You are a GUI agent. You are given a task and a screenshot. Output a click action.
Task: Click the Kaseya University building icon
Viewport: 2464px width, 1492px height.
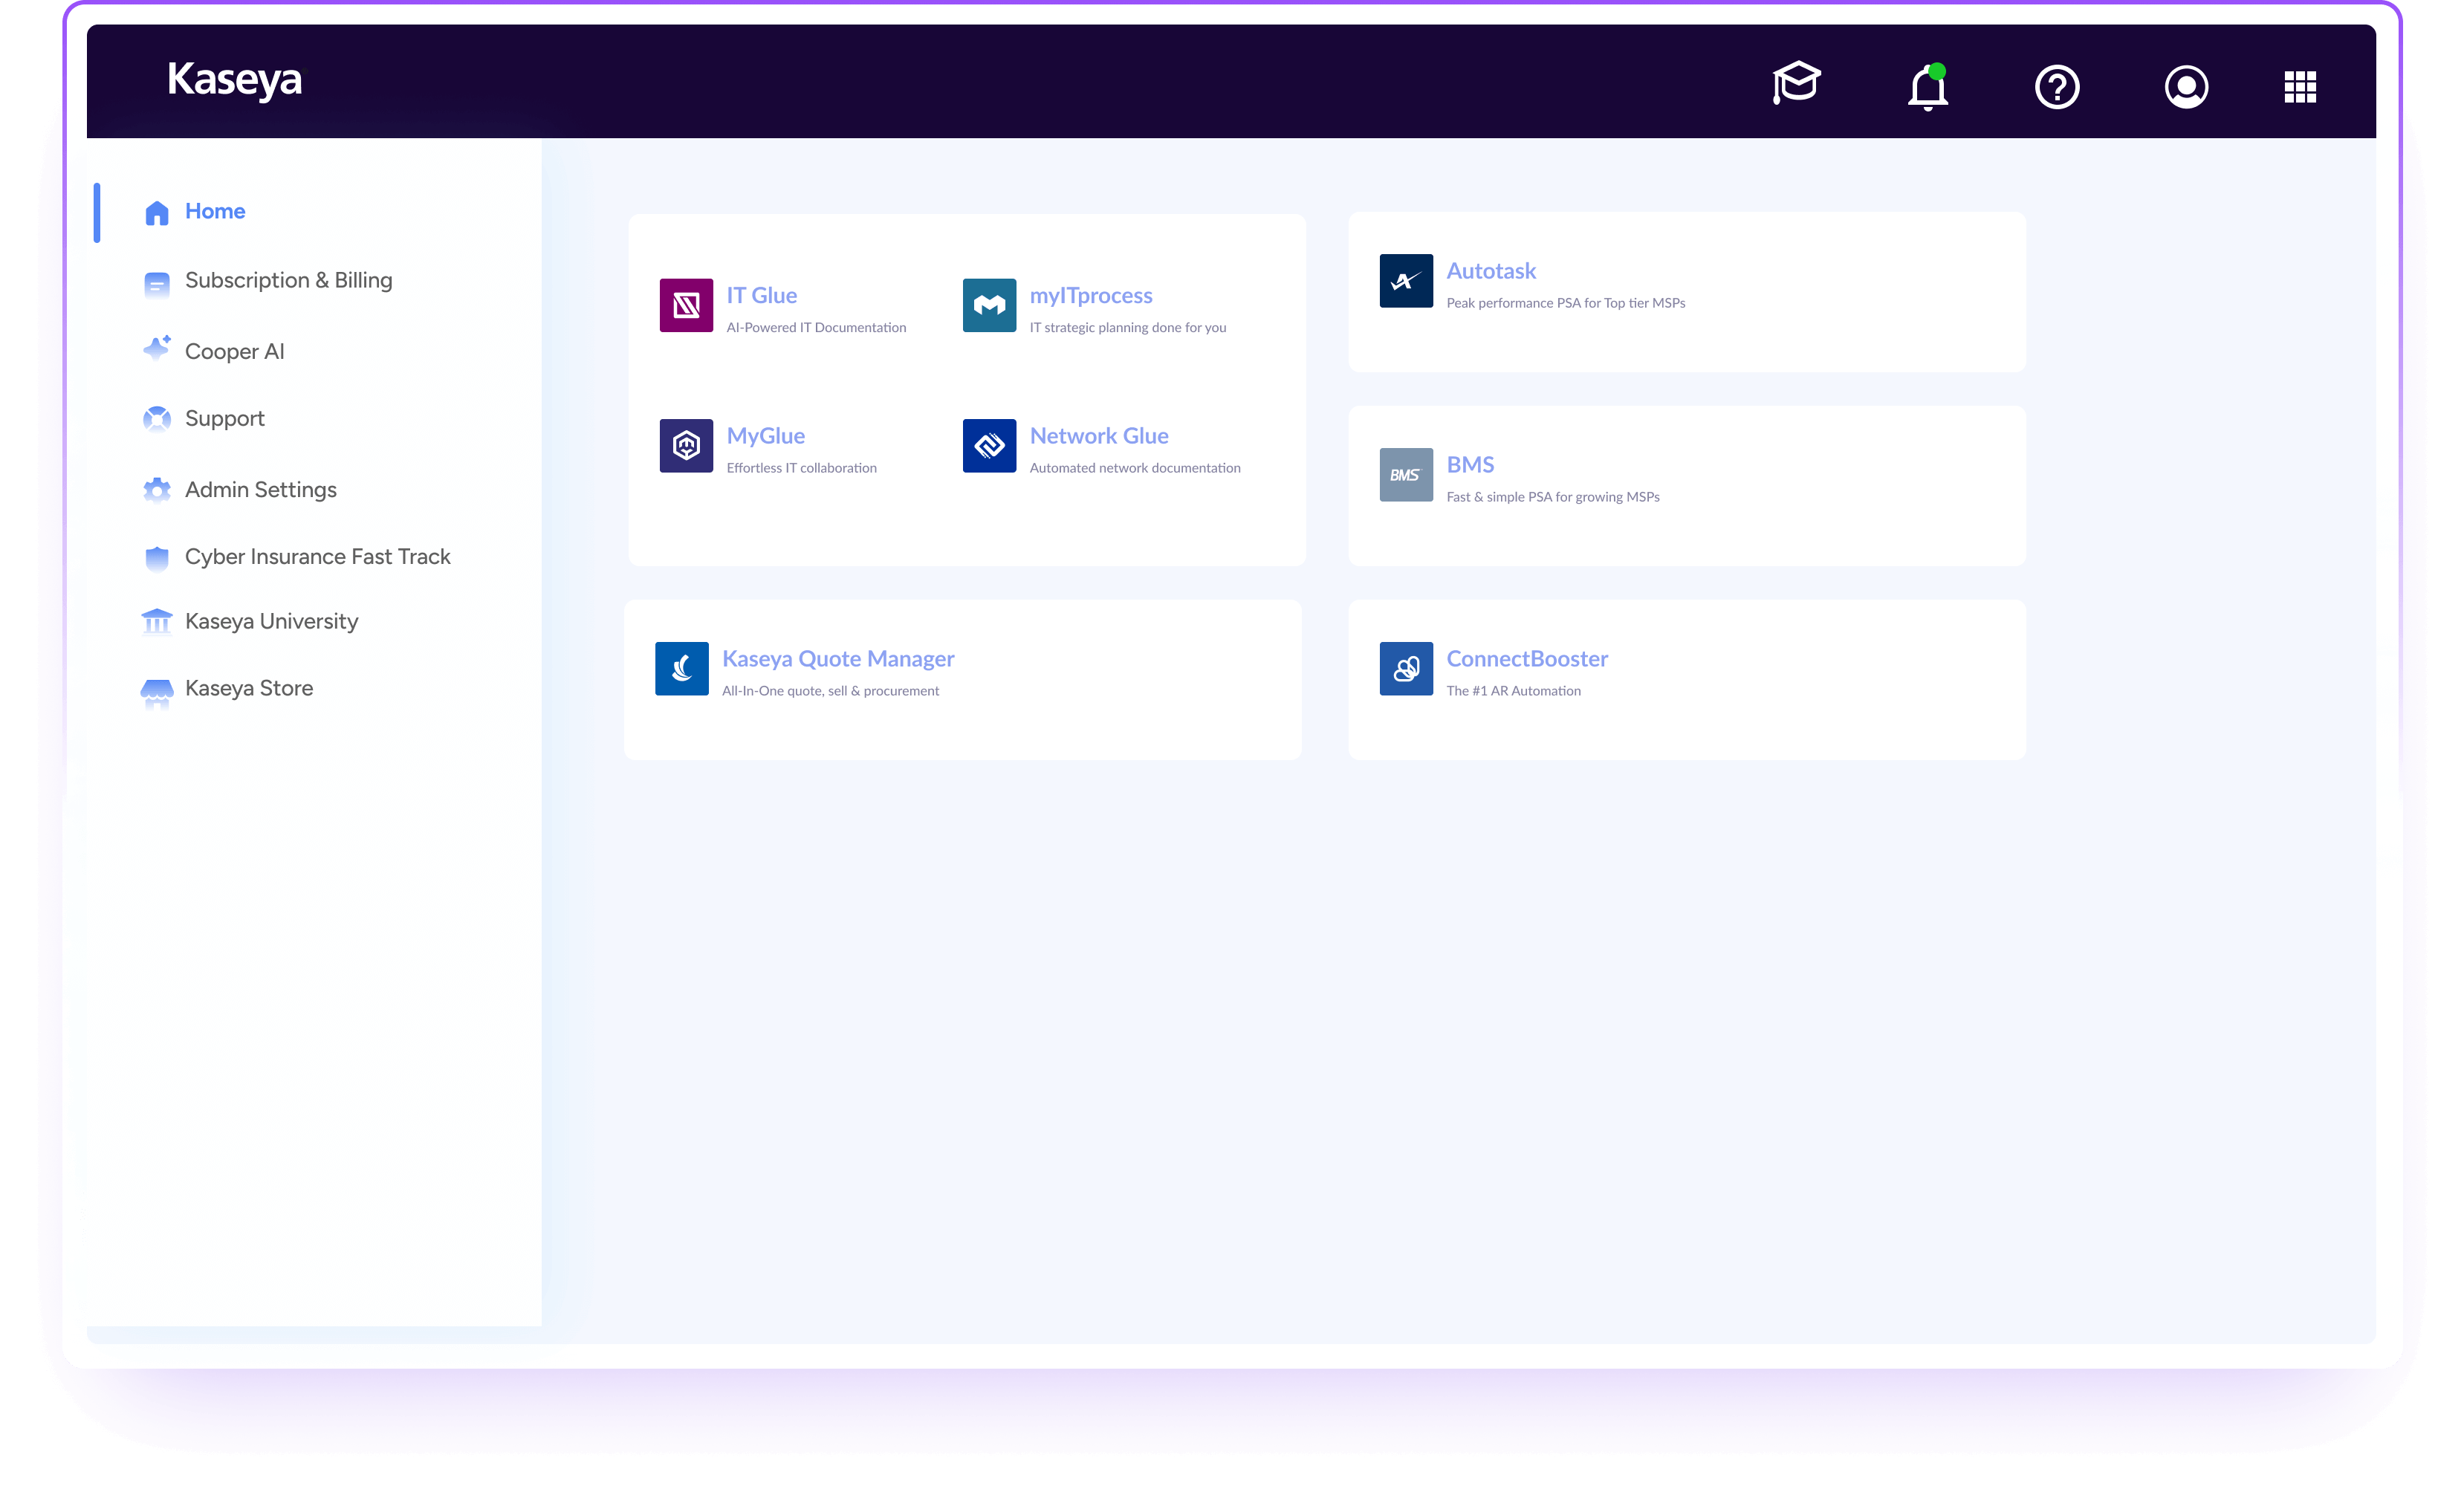tap(157, 621)
